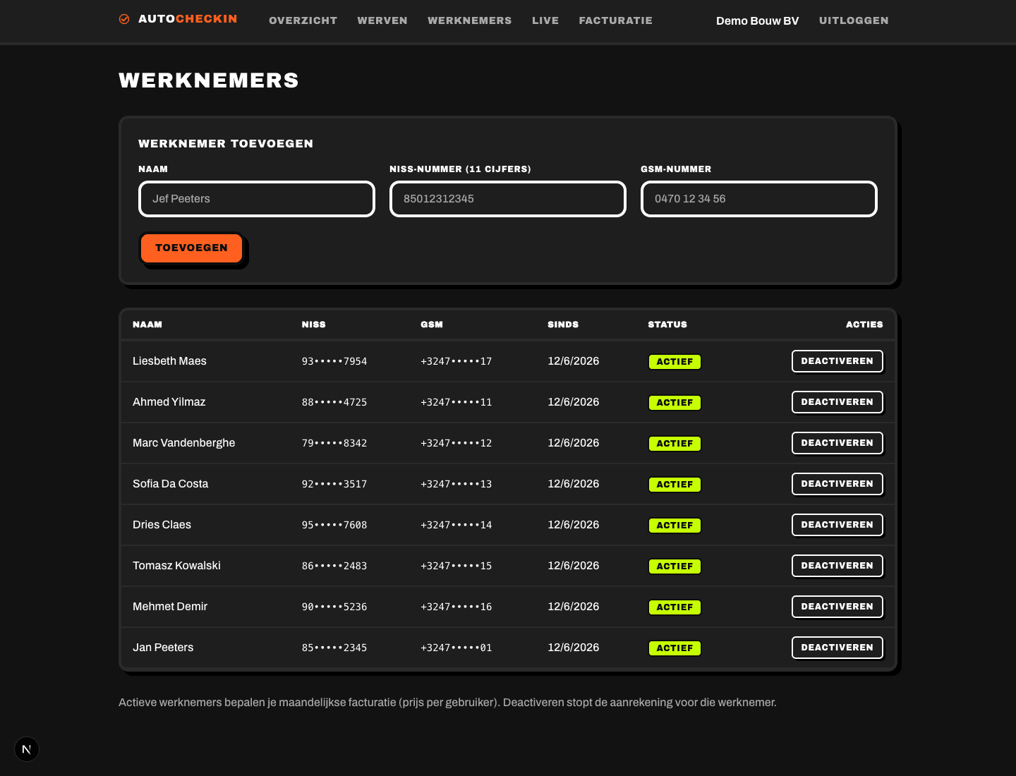The height and width of the screenshot is (776, 1016).
Task: Navigate to Facturatie
Action: tap(616, 20)
